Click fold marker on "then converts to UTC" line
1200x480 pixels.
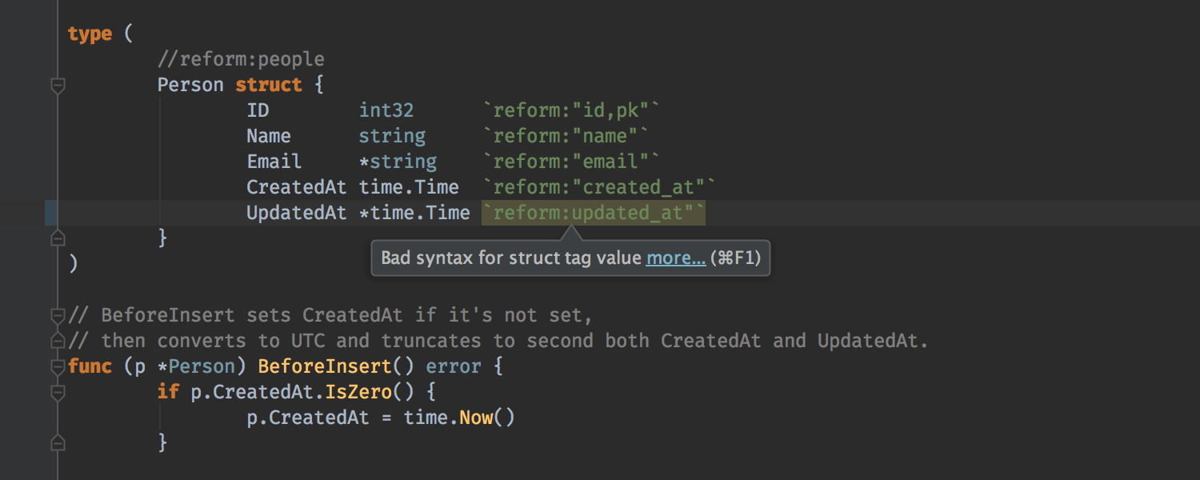[x=58, y=341]
